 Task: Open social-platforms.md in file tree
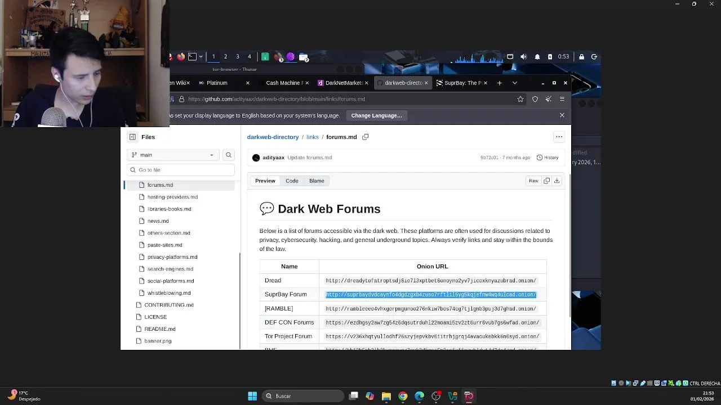(171, 281)
